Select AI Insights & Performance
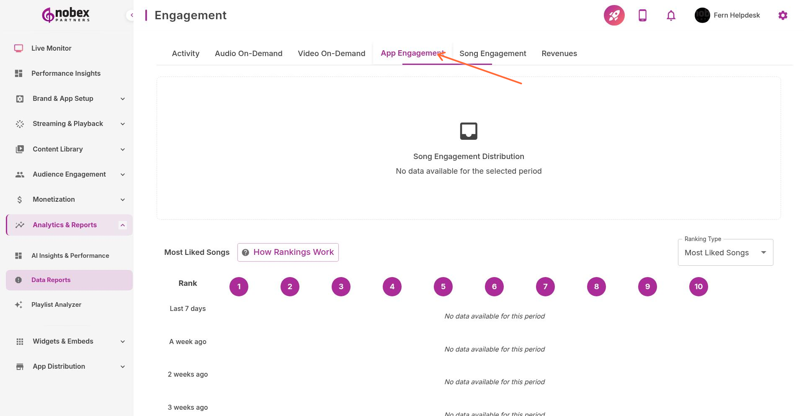 70,255
